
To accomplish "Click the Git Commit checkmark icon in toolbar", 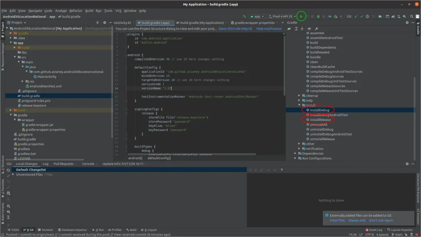I will coord(362,16).
